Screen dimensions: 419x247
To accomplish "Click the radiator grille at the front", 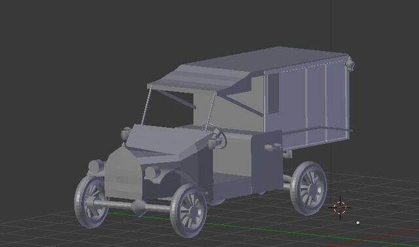I will click(123, 173).
